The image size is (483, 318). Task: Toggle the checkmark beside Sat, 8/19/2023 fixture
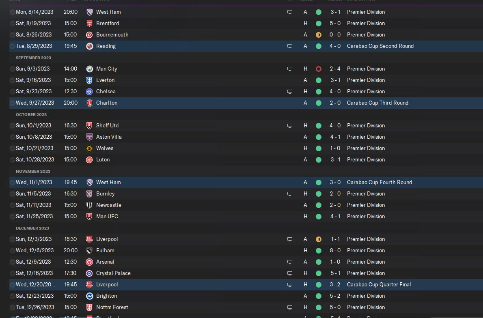coord(12,24)
